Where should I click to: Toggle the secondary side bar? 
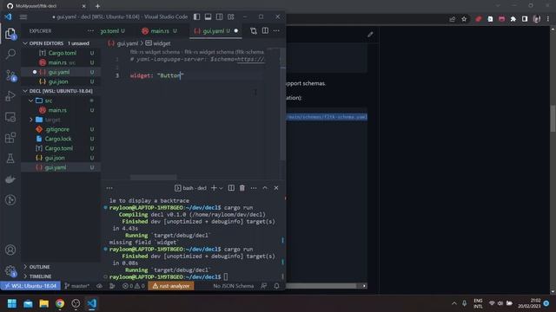(x=220, y=16)
